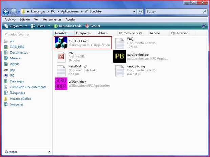Screen dimensions: 210x157
Task: Select the FAQ text document icon
Action: coord(120,44)
